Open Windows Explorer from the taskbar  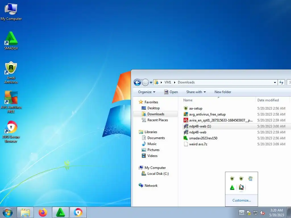[25, 212]
